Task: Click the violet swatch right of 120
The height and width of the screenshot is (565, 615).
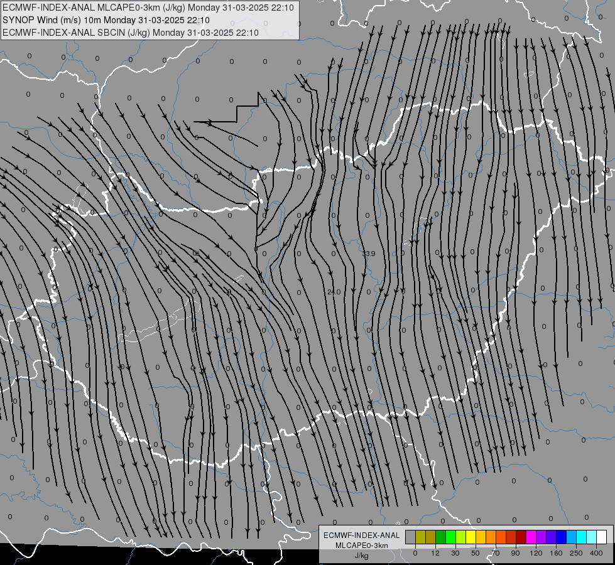Action: click(542, 537)
